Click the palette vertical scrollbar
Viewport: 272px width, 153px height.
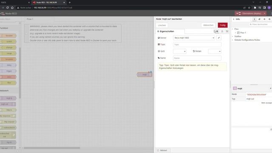click(x=20, y=73)
